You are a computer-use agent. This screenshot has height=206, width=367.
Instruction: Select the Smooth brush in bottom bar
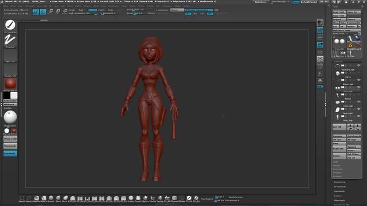click(51, 199)
